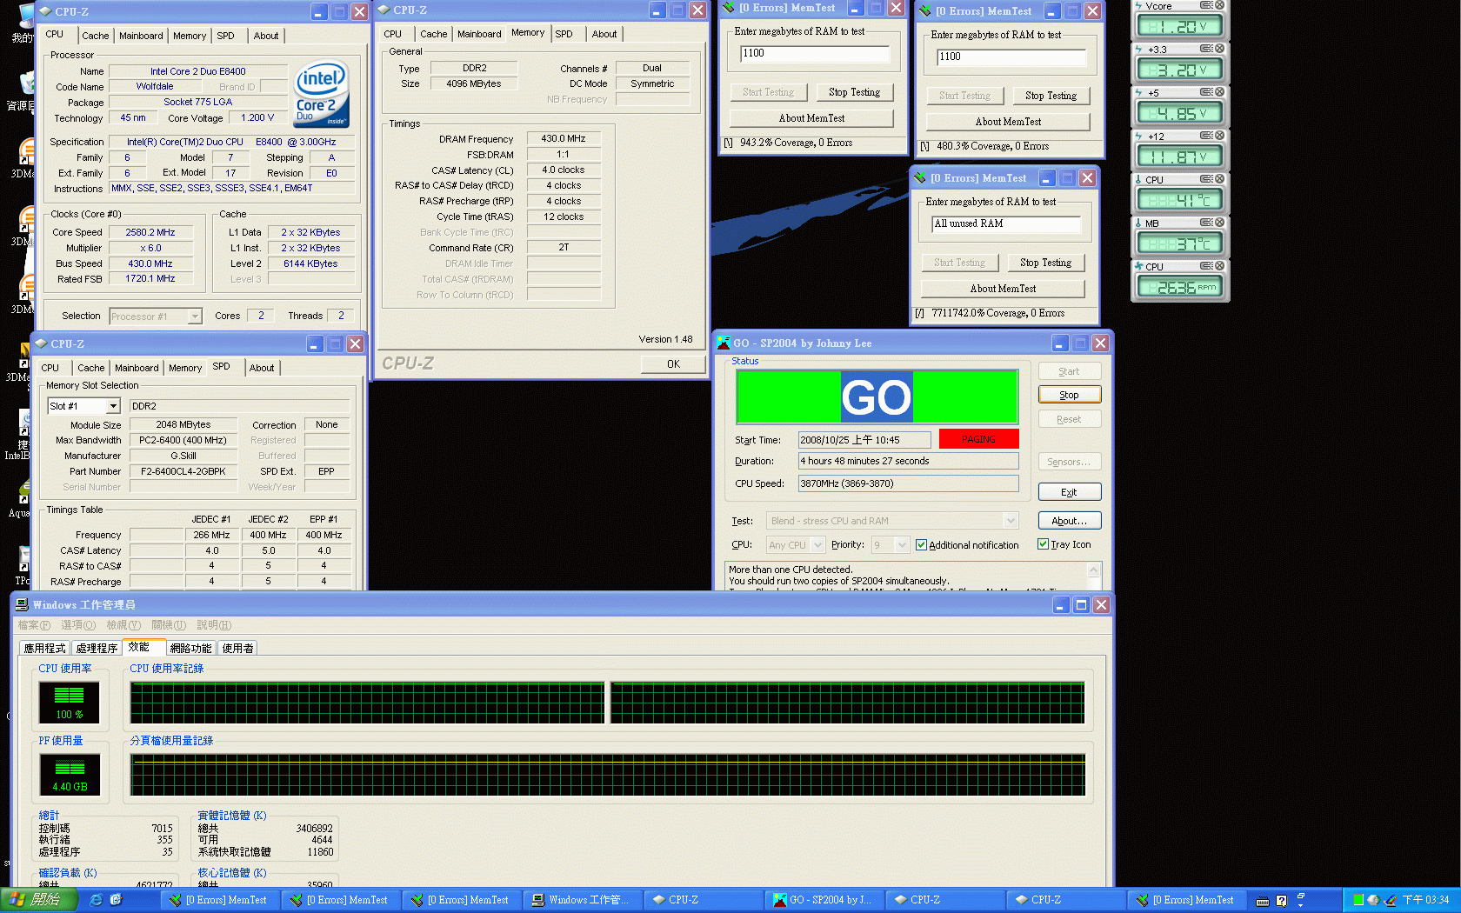Open settings icon on the CPU fan RPM gadget
The width and height of the screenshot is (1461, 913).
(x=1206, y=266)
